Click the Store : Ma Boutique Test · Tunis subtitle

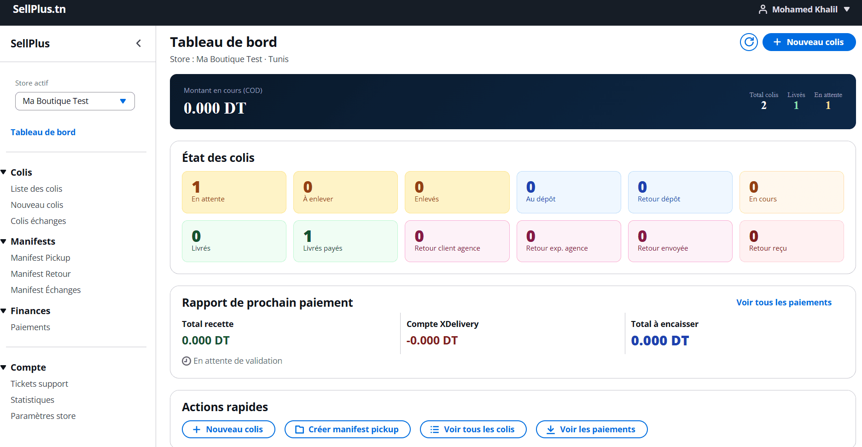pyautogui.click(x=229, y=59)
